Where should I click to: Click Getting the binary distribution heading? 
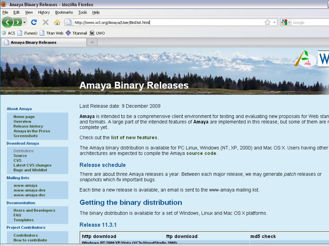tap(131, 202)
